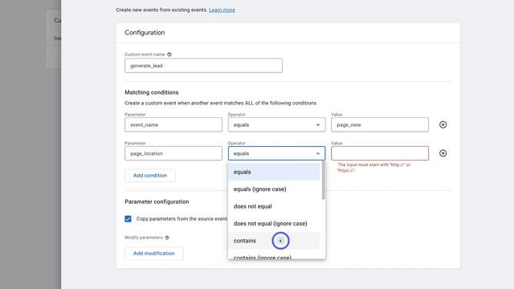Click the Add modification button
Image resolution: width=514 pixels, height=289 pixels.
point(153,254)
